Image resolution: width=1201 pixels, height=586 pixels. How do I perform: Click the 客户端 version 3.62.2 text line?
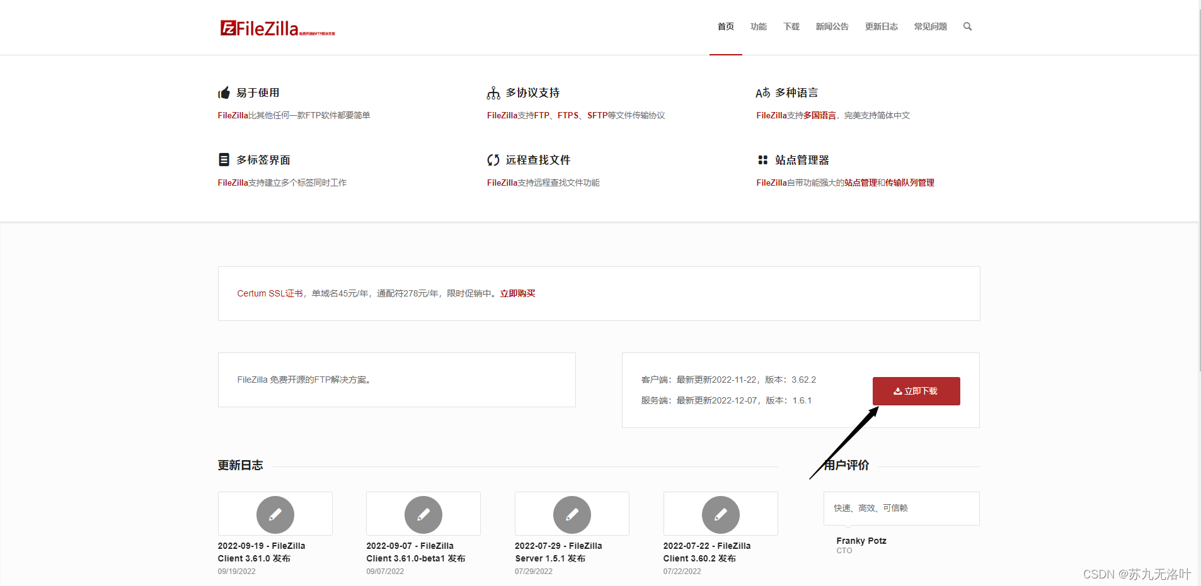pyautogui.click(x=728, y=380)
